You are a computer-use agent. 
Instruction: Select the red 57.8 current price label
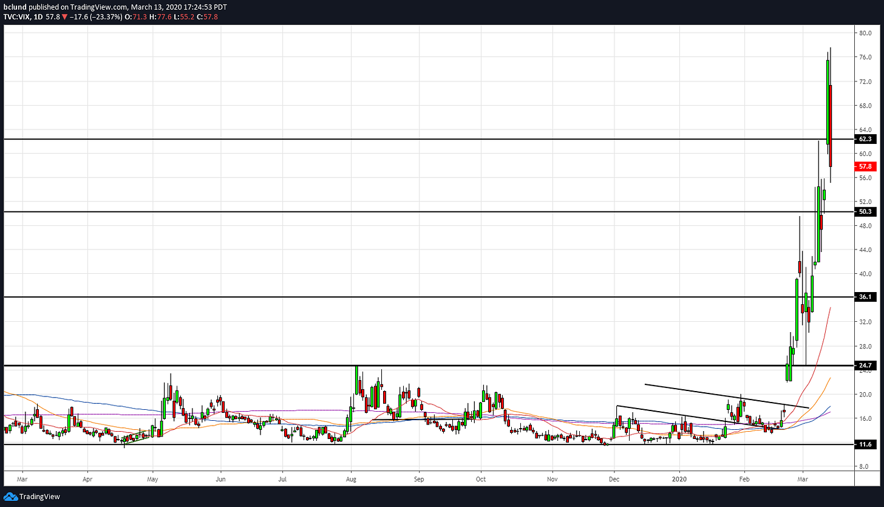pos(866,165)
